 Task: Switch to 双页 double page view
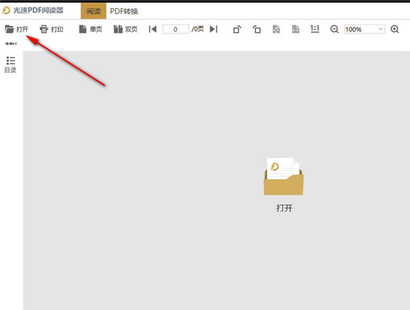coord(126,29)
